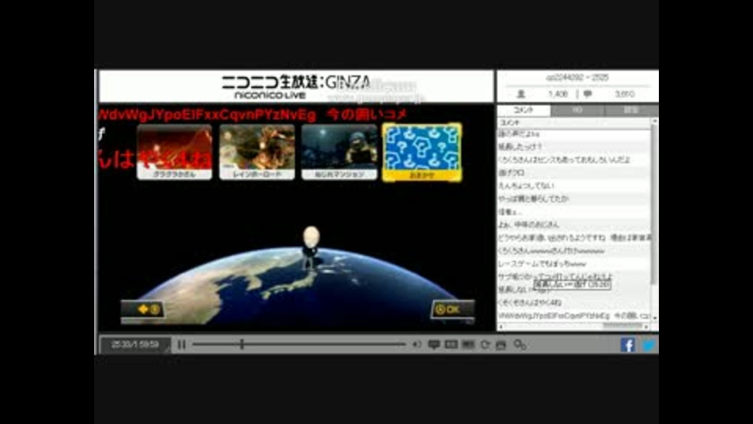The height and width of the screenshot is (424, 753).
Task: Toggle comment display speech-bubble icon
Action: click(x=434, y=345)
